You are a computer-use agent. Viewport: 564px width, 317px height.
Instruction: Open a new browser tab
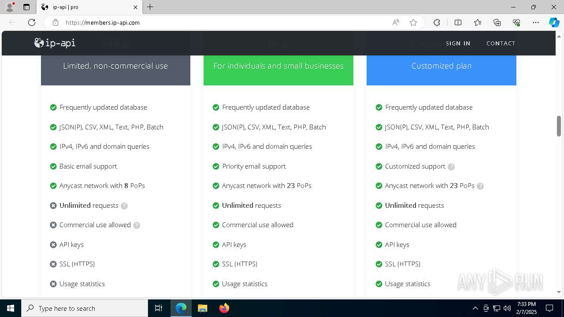[x=150, y=7]
